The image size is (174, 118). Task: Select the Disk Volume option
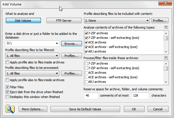pos(23,21)
